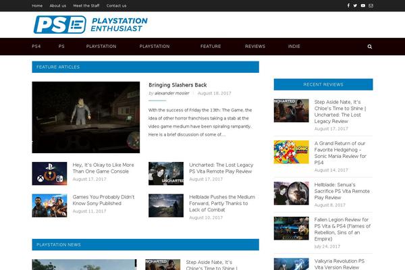Open sidebar 'Step Aside Nate' Uncharted review
405x270 pixels.
[x=340, y=111]
